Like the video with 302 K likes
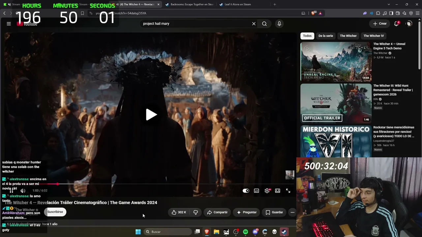Viewport: 422px width, 237px height. point(178,212)
